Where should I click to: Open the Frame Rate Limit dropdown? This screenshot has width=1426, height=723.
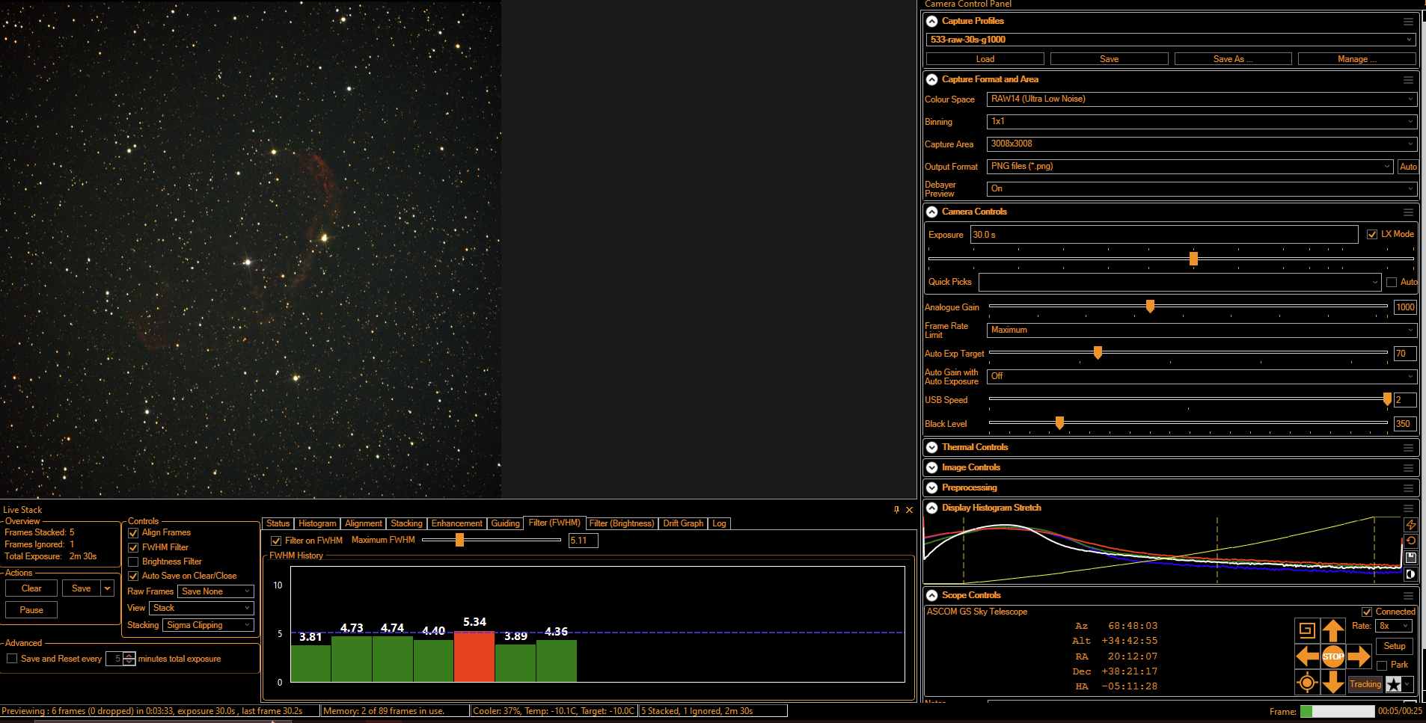click(x=1202, y=330)
